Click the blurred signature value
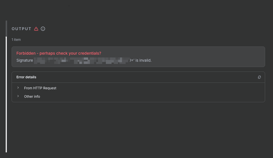The image size is (273, 158). coord(82,61)
